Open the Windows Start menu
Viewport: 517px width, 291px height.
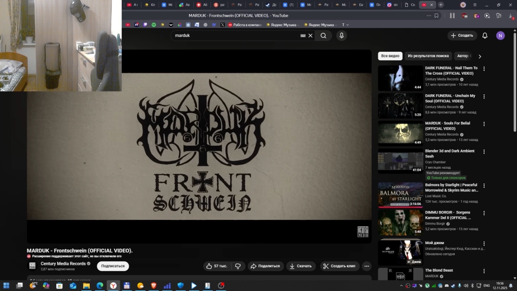[x=6, y=286]
